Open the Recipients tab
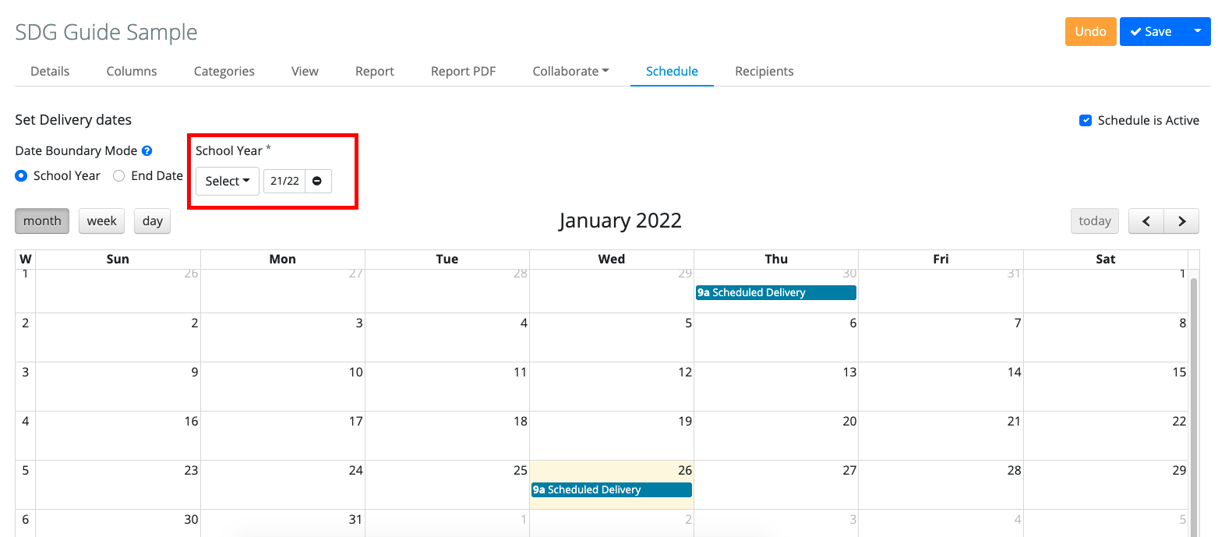 click(764, 71)
